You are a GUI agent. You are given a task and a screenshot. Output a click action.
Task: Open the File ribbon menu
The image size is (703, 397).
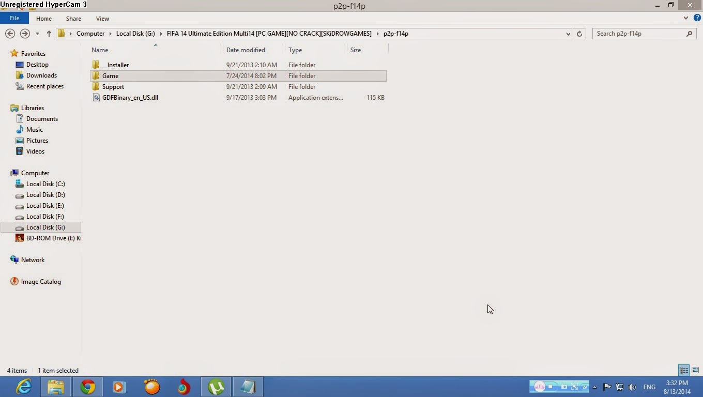(x=14, y=18)
